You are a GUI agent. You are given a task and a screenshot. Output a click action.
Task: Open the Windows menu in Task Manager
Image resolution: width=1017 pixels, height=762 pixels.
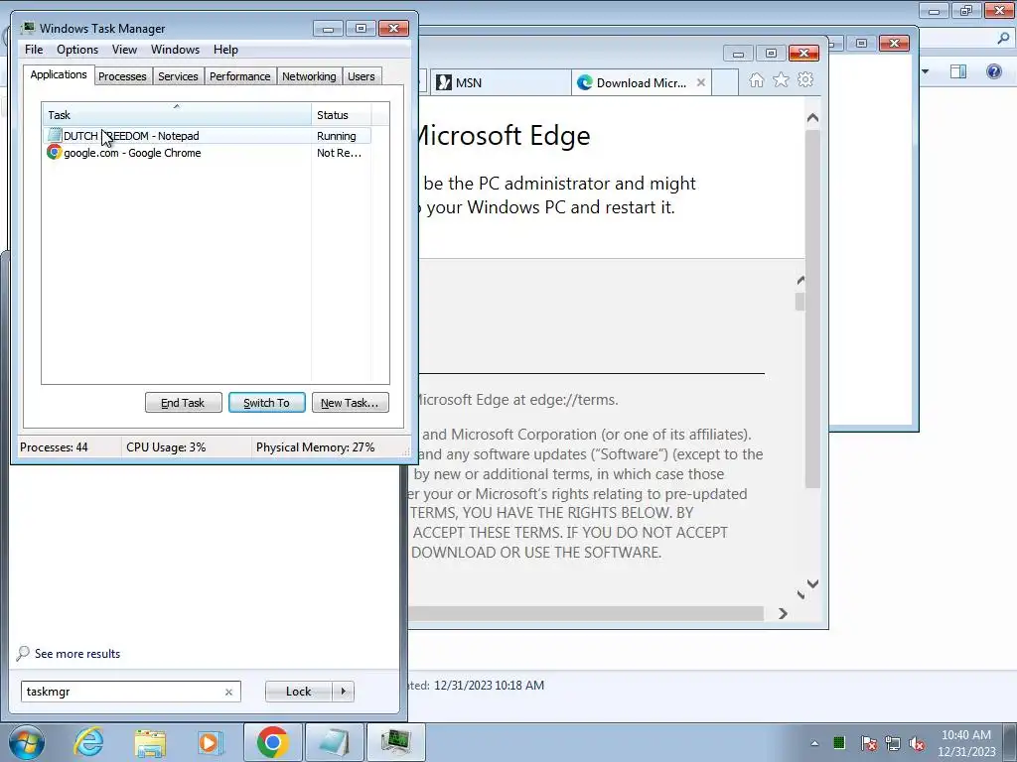point(175,50)
